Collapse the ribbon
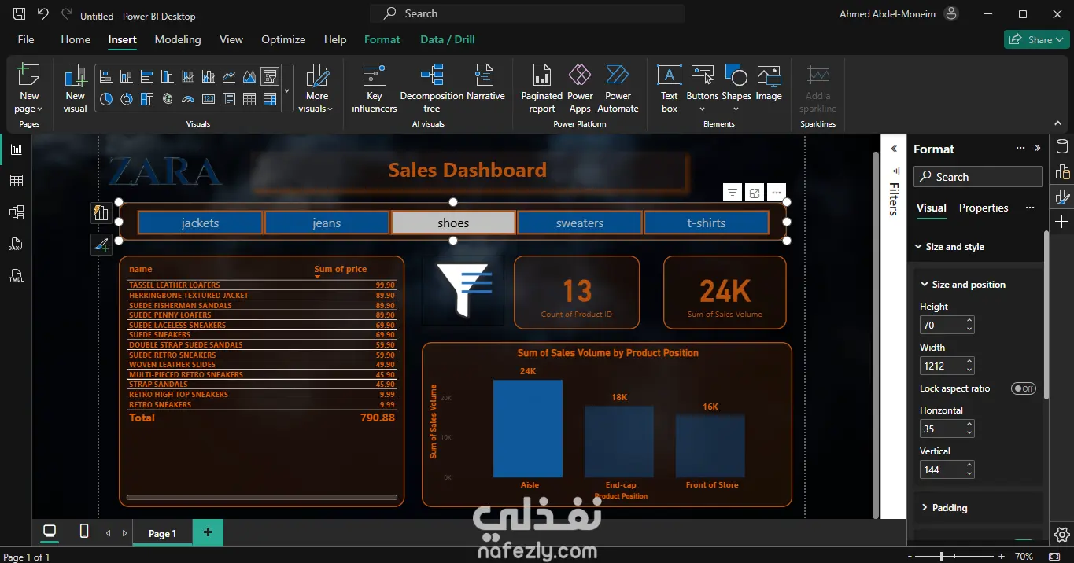 tap(1057, 124)
